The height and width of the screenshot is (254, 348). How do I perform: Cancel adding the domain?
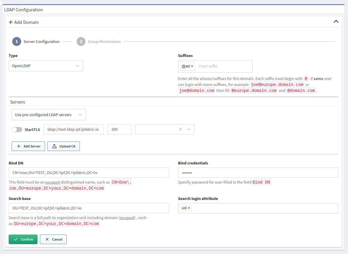click(53, 239)
